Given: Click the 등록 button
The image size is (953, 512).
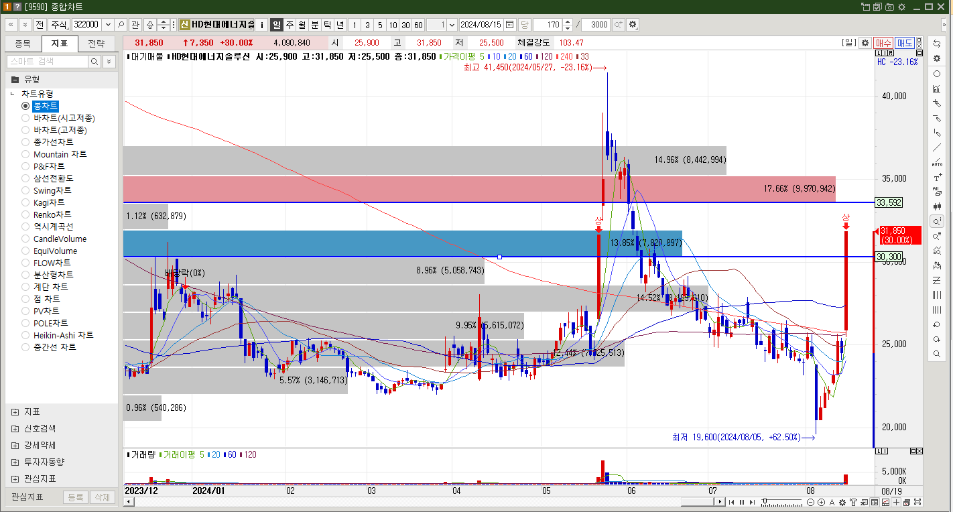Looking at the screenshot, I should (x=76, y=497).
